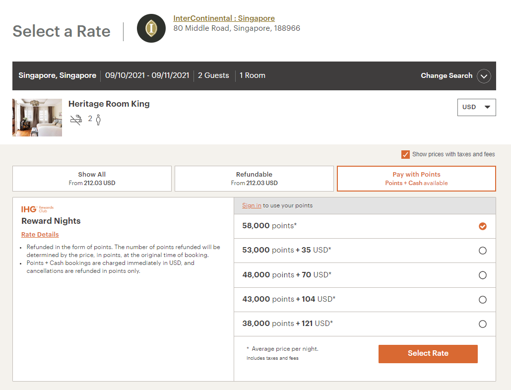The image size is (511, 390).
Task: Click the 80 Middle Road address text
Action: 237,28
